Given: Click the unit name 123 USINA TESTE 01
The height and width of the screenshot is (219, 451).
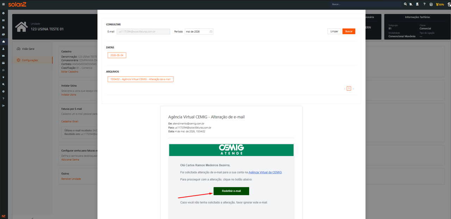Looking at the screenshot, I should point(47,29).
